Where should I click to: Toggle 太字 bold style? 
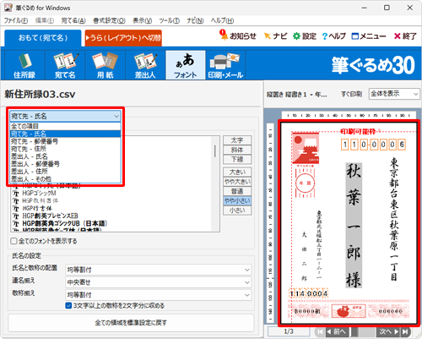237,140
